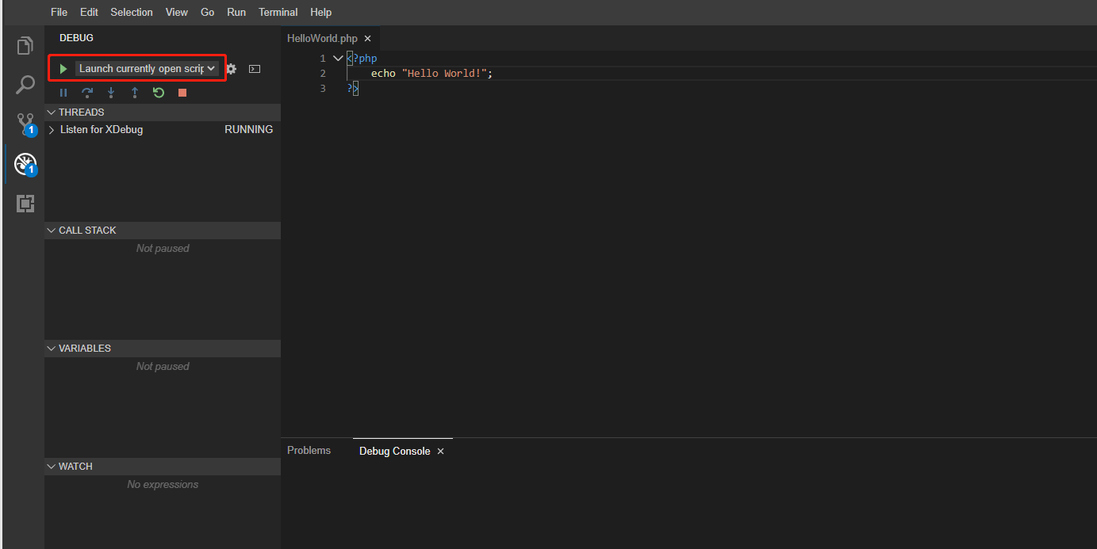
Task: Click the closing ?> tag
Action: (x=353, y=88)
